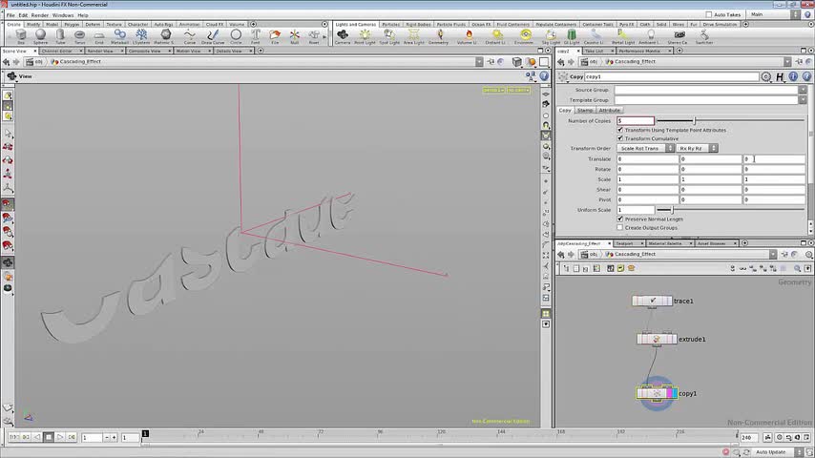Open the Rx Ry Rz rotation order dropdown
815x458 pixels.
[x=698, y=148]
